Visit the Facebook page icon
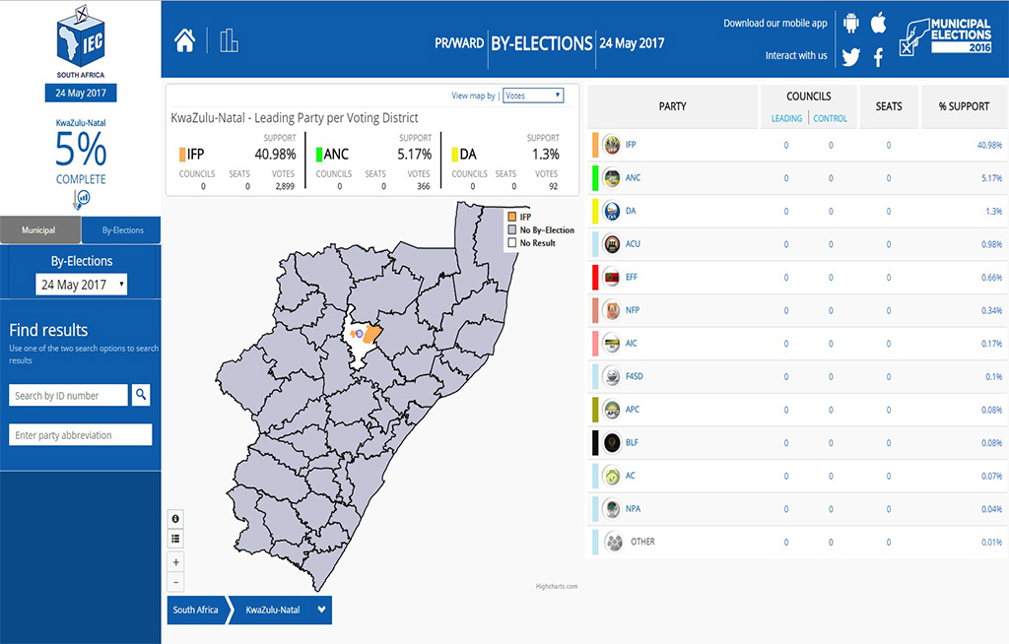This screenshot has height=644, width=1009. pyautogui.click(x=878, y=56)
